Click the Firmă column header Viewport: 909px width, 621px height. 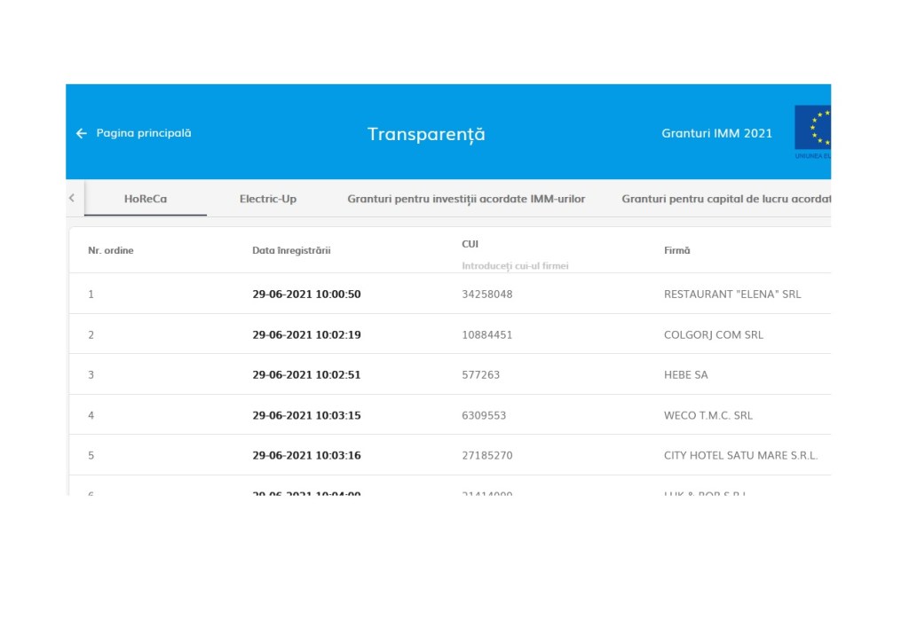(x=677, y=250)
